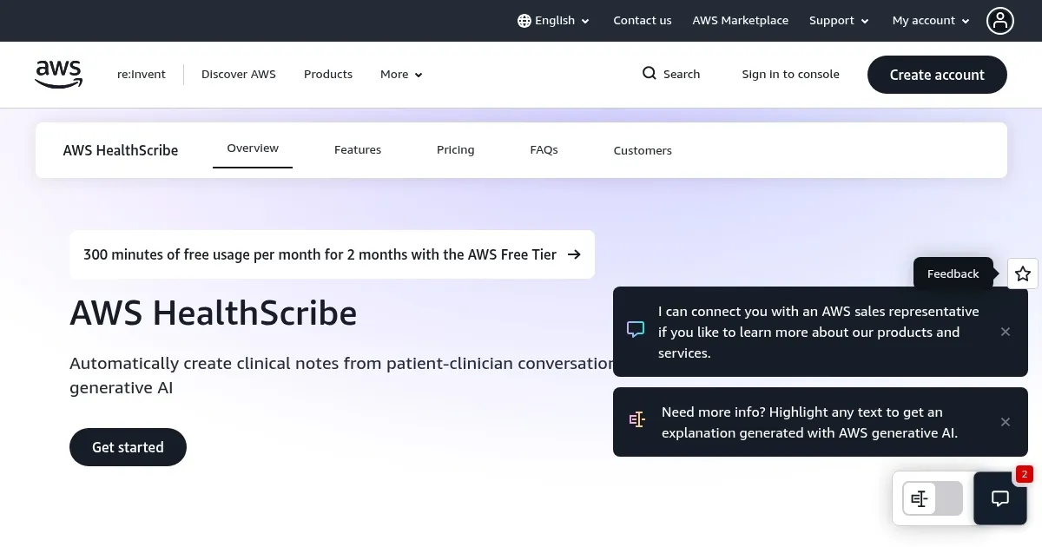Dismiss the AWS sales representative popup

tap(1005, 332)
